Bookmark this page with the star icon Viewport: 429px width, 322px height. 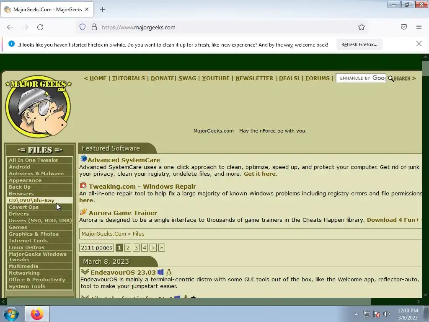click(362, 27)
